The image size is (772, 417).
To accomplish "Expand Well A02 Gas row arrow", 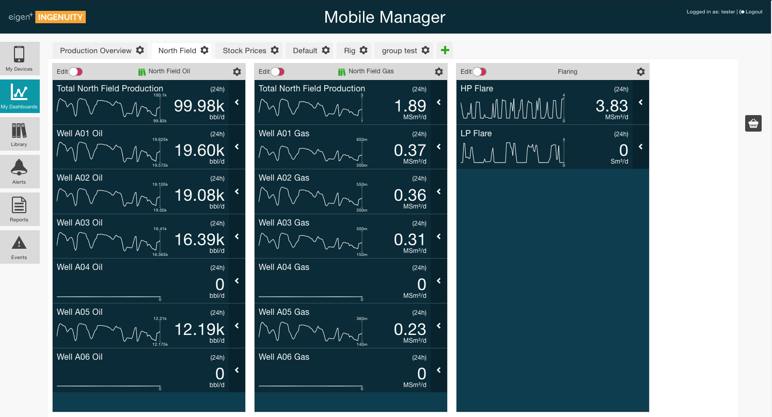I will pyautogui.click(x=439, y=191).
